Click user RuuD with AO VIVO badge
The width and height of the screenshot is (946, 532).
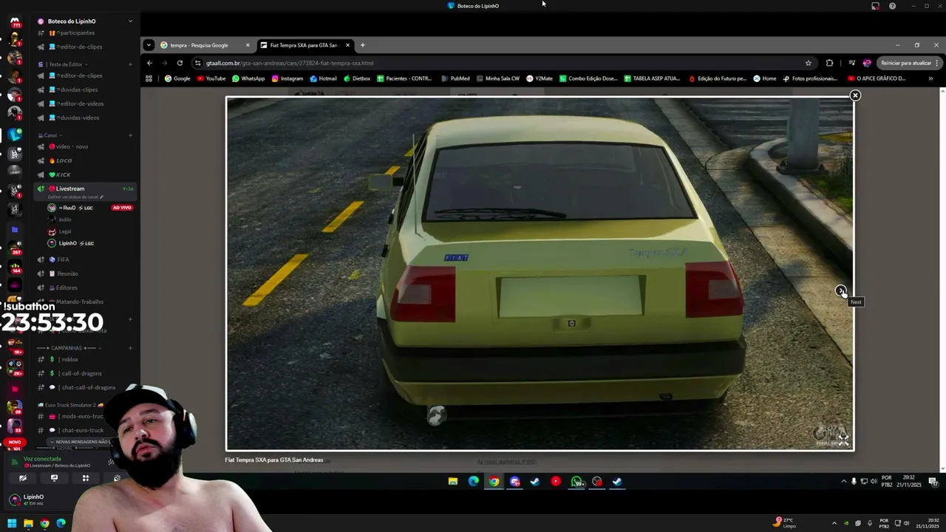coord(89,208)
